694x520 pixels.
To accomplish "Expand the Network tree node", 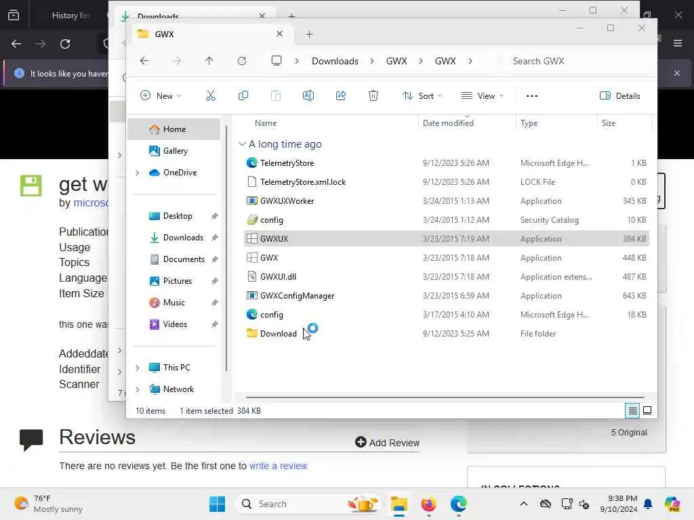I will click(x=137, y=389).
